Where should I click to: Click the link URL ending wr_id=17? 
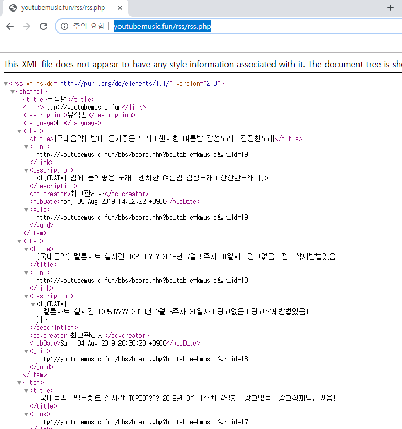pos(142,422)
